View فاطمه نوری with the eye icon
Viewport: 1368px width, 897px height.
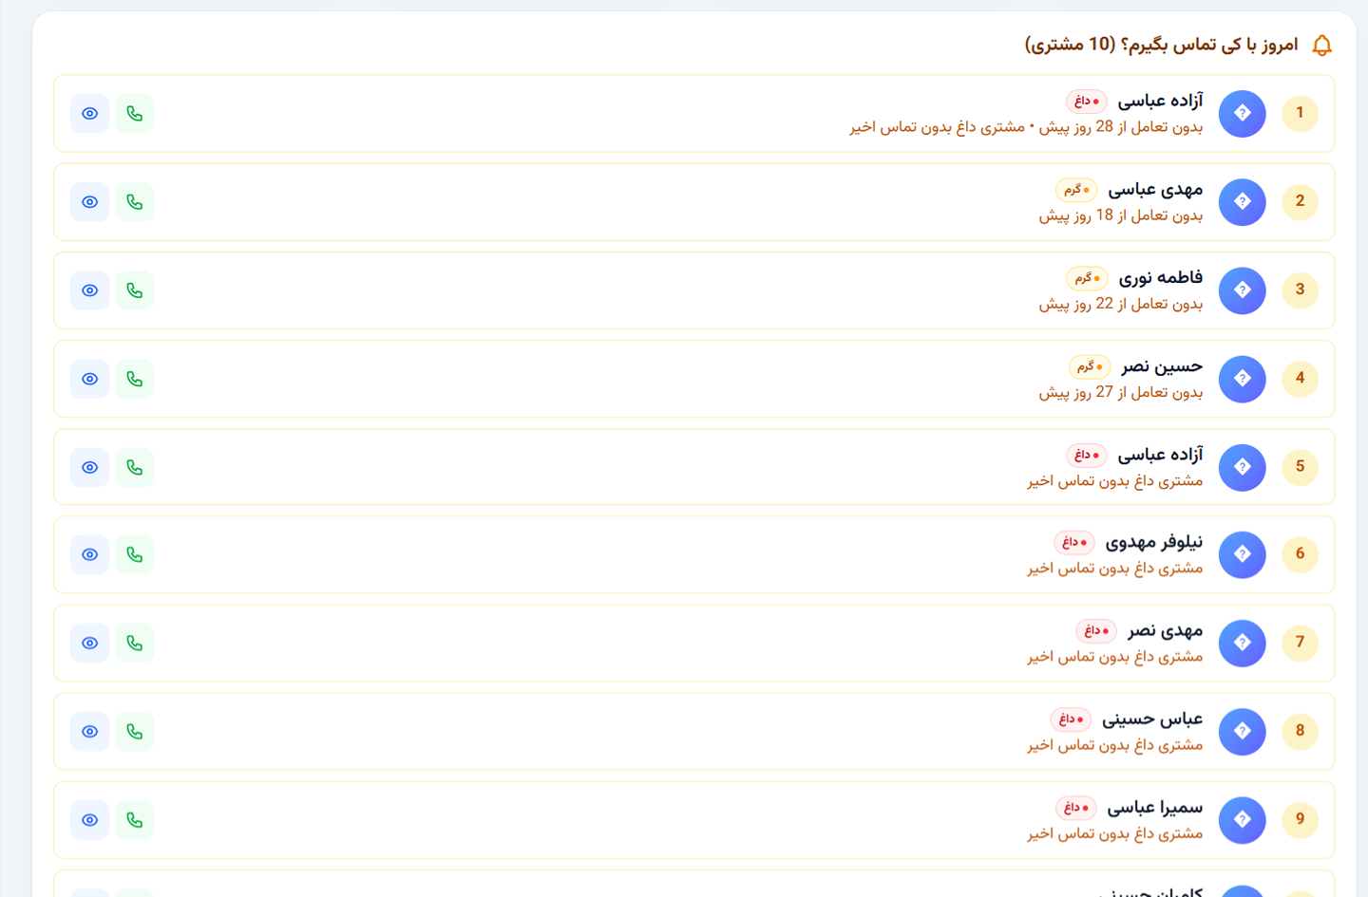click(x=90, y=290)
